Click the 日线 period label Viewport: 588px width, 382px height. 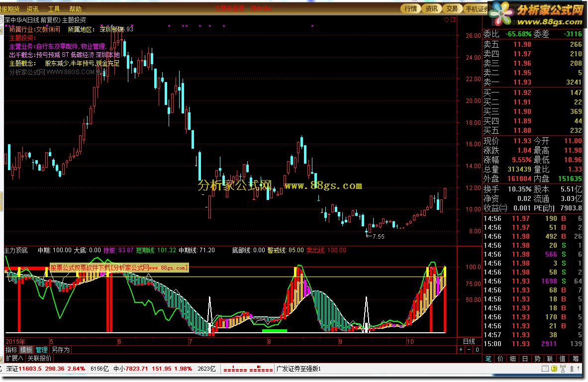(469, 342)
